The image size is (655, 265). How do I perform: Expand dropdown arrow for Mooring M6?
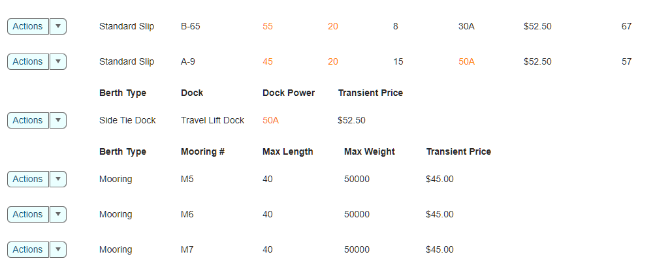[58, 215]
